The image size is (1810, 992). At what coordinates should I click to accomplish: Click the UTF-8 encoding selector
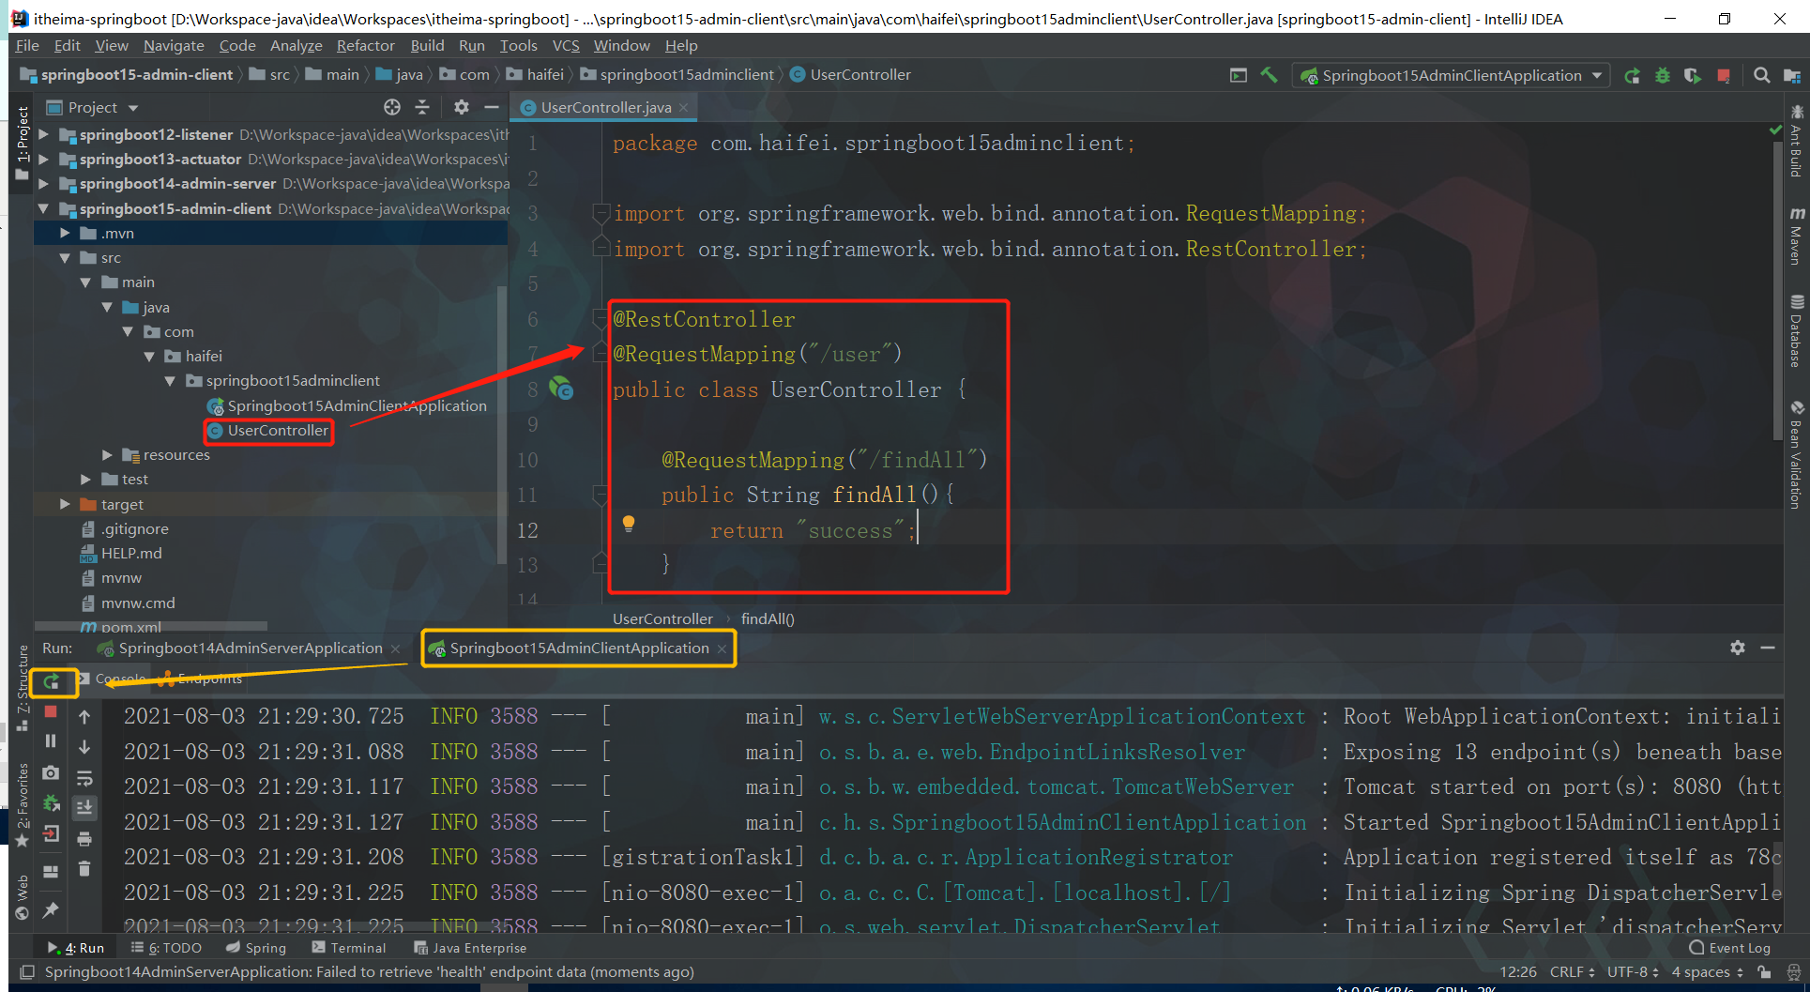(x=1633, y=972)
